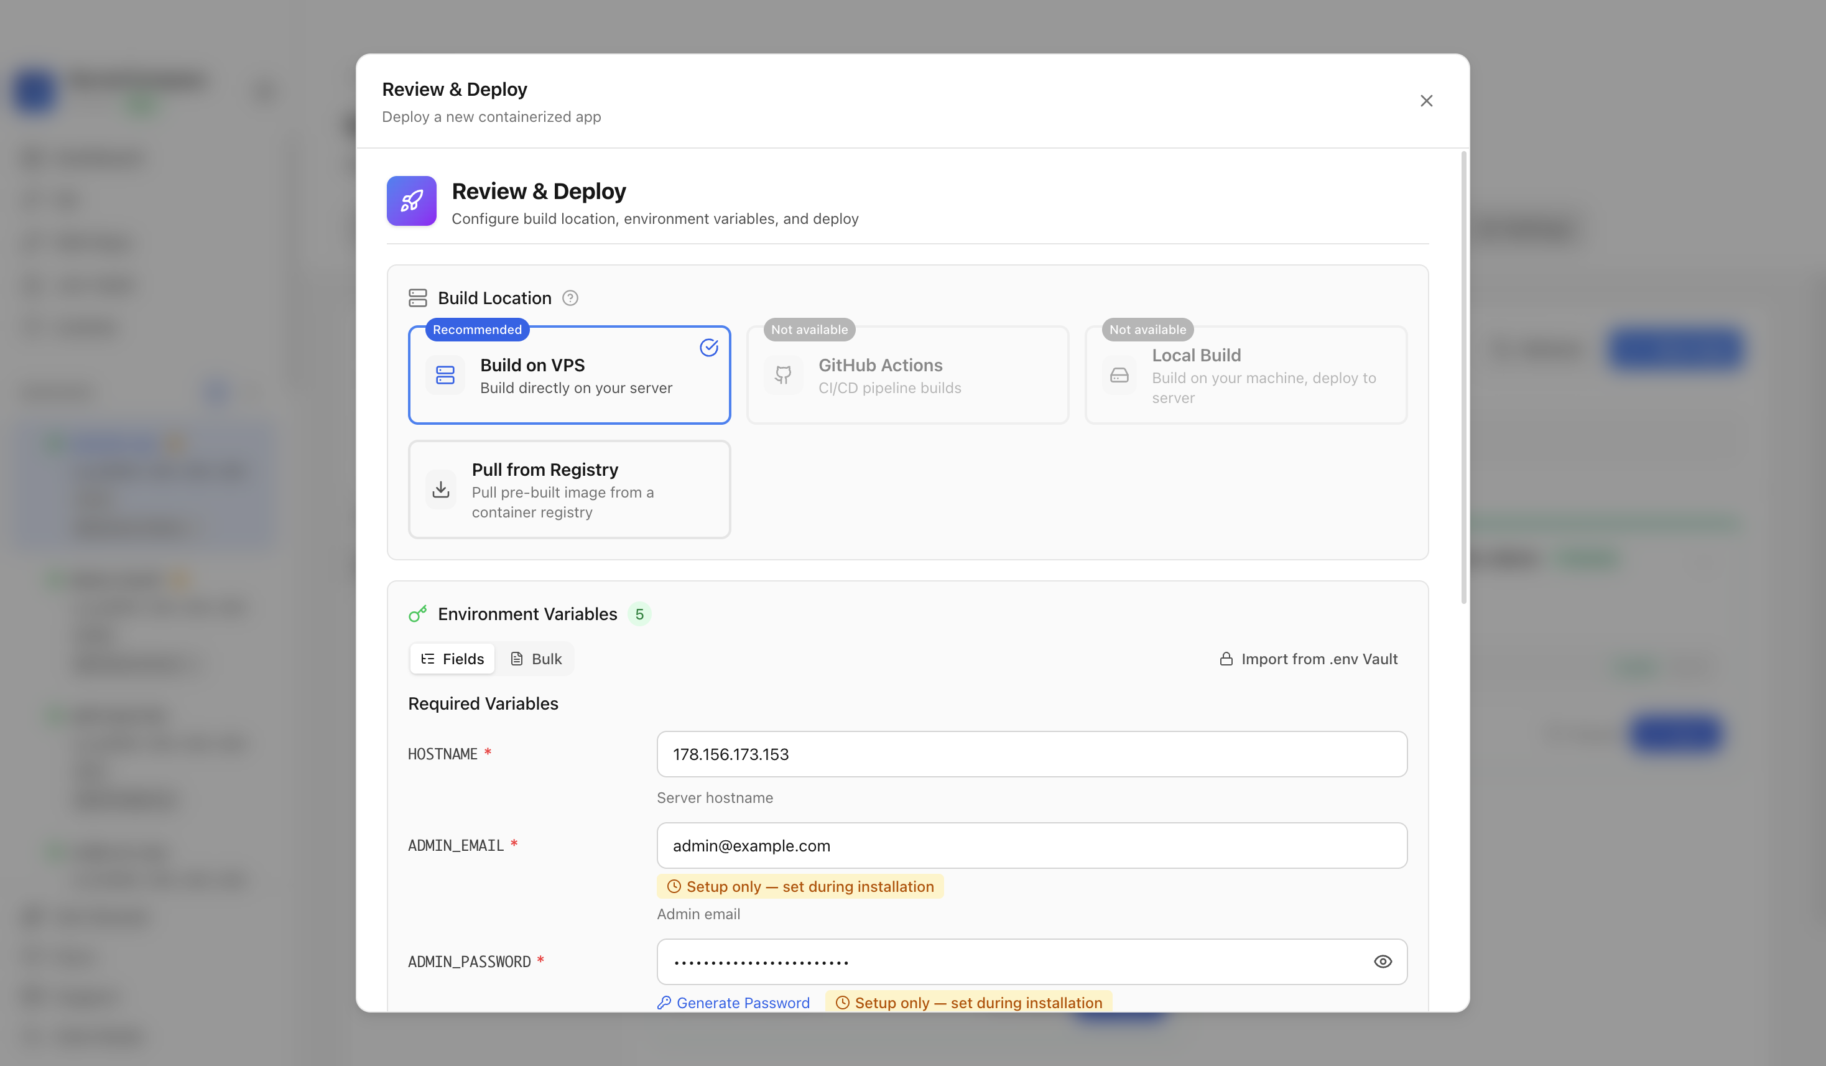The height and width of the screenshot is (1066, 1826).
Task: Click the Generate Password link
Action: [x=733, y=1002]
